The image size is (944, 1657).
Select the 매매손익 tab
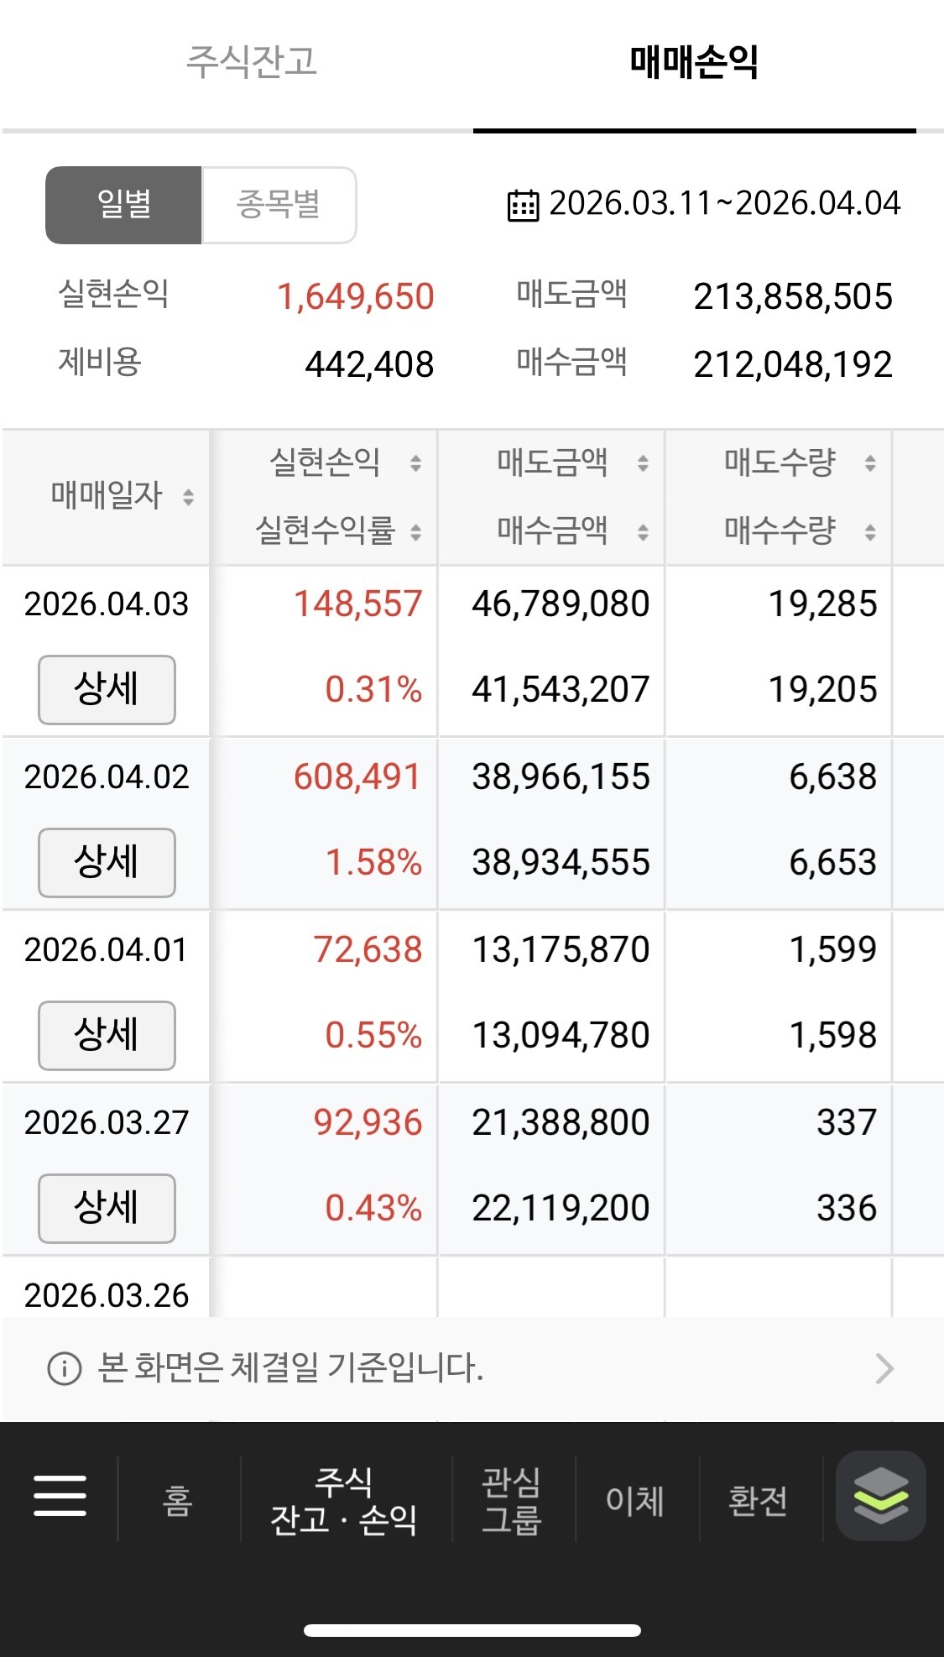pos(695,62)
